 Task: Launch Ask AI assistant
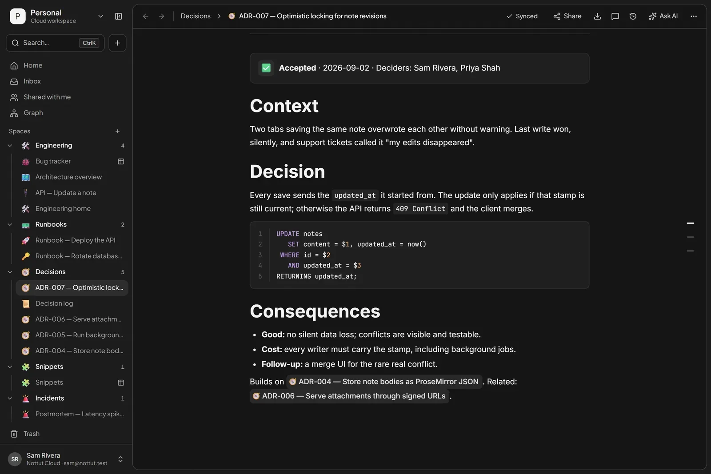663,16
